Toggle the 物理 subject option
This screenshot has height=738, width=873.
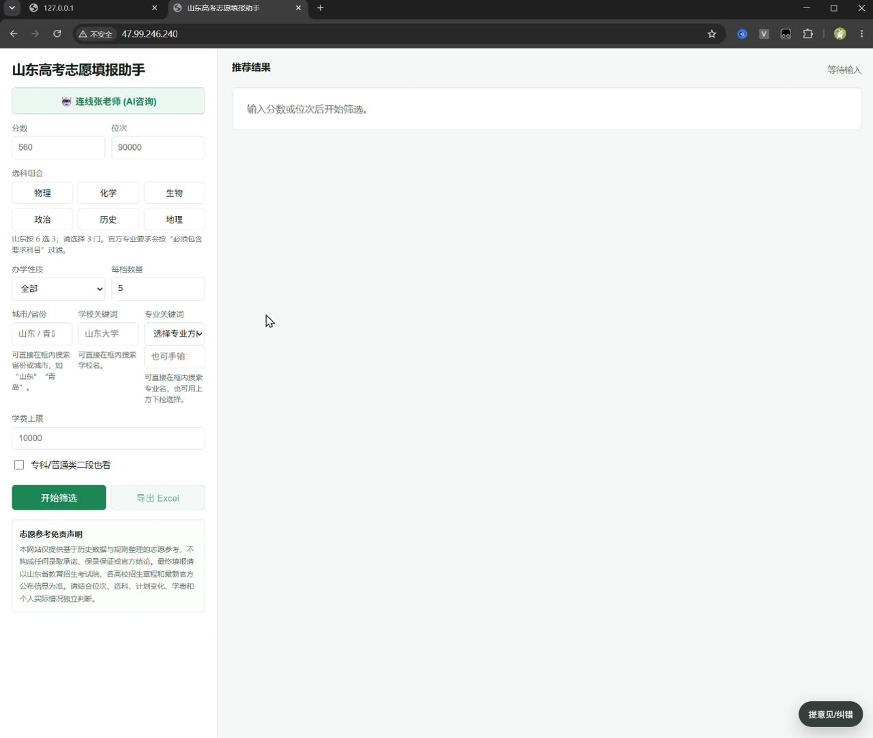(42, 193)
